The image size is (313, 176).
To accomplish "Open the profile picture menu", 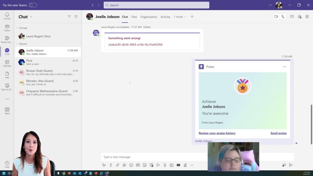I will pyautogui.click(x=279, y=5).
